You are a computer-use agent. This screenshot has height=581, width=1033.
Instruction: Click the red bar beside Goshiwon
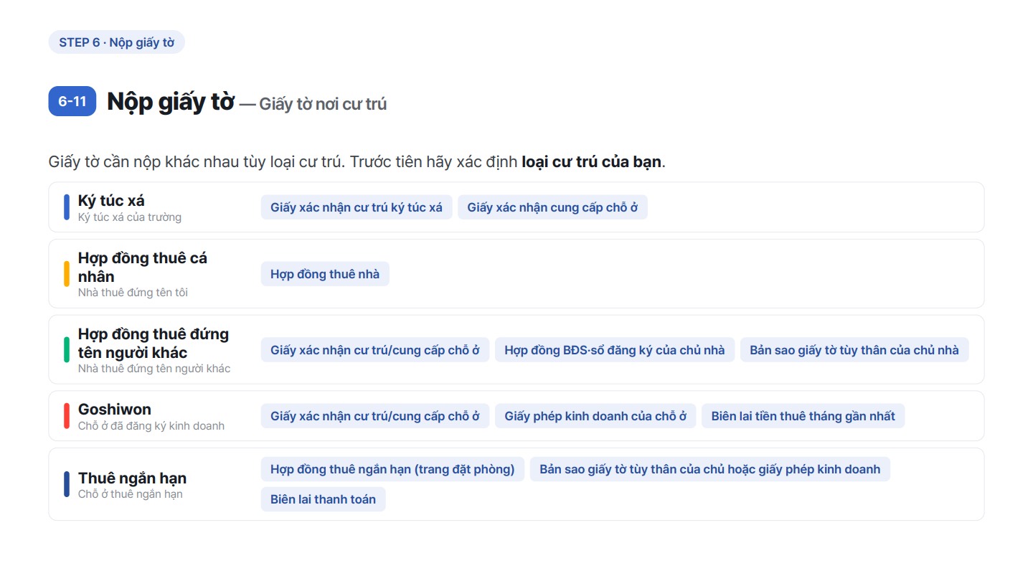67,416
